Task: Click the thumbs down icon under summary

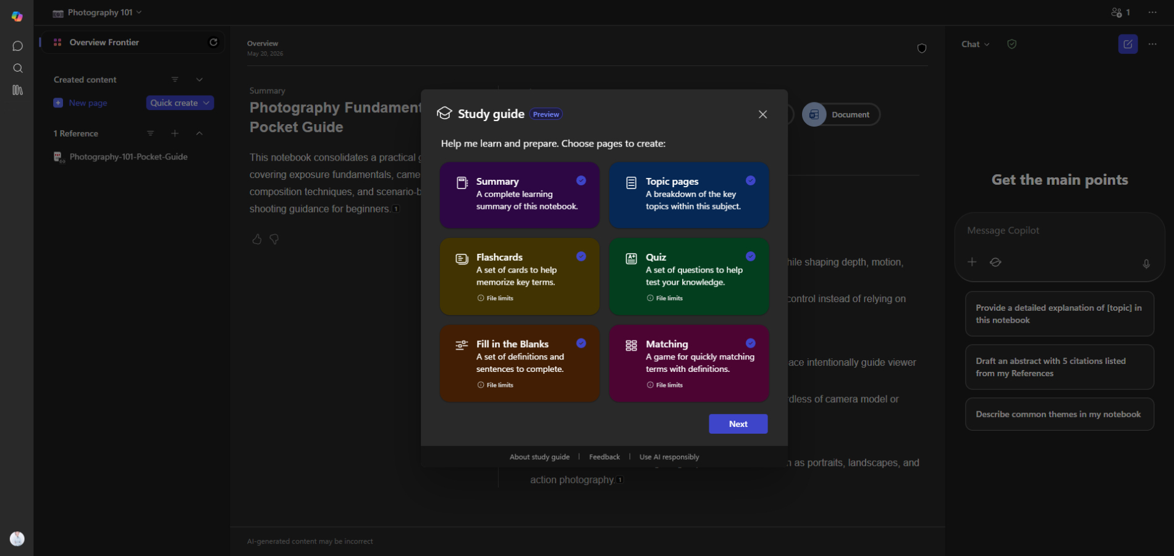Action: click(274, 239)
